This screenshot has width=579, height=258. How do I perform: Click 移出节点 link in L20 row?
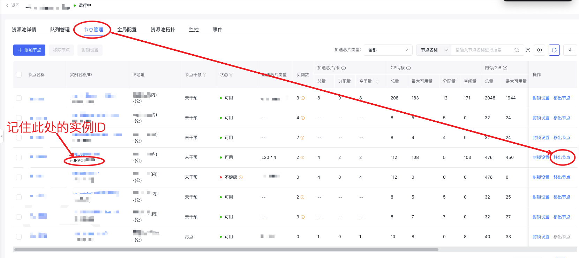click(562, 158)
